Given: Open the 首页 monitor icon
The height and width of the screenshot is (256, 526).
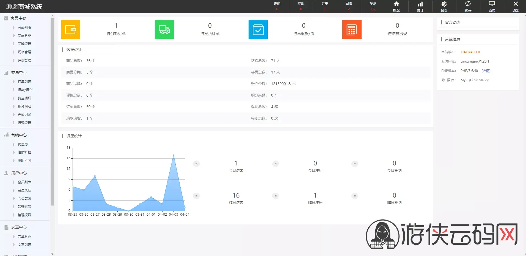Looking at the screenshot, I should (x=492, y=7).
